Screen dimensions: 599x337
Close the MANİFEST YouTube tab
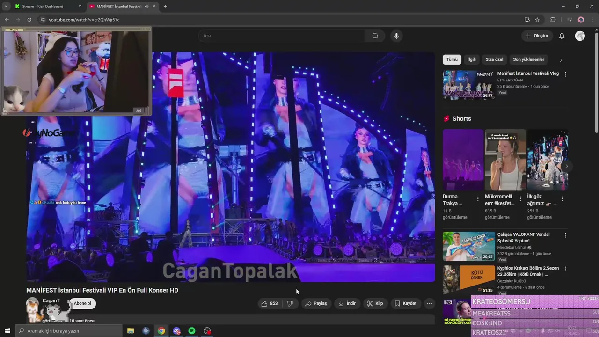click(x=154, y=7)
